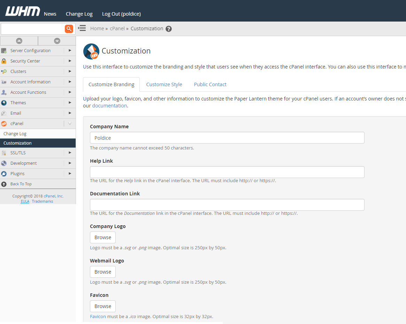
Task: Expand Themes submenu arrow
Action: pyautogui.click(x=70, y=103)
